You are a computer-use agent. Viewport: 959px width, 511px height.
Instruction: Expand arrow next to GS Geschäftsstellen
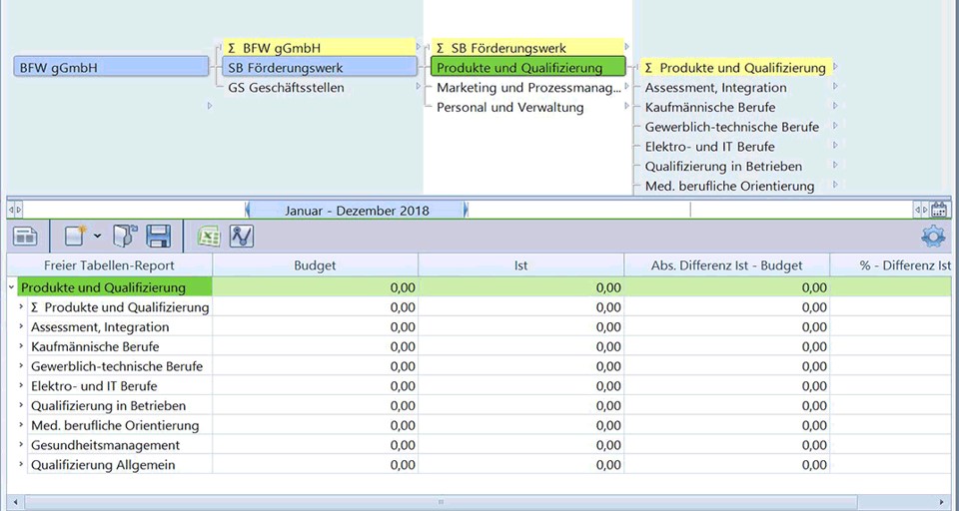(x=419, y=86)
